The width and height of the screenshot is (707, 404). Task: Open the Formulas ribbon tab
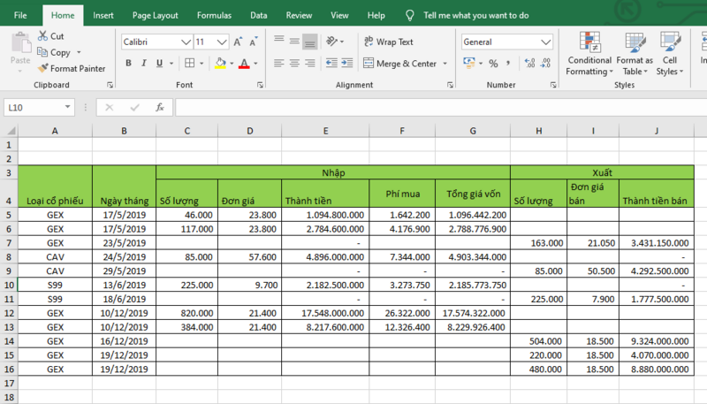(x=214, y=15)
